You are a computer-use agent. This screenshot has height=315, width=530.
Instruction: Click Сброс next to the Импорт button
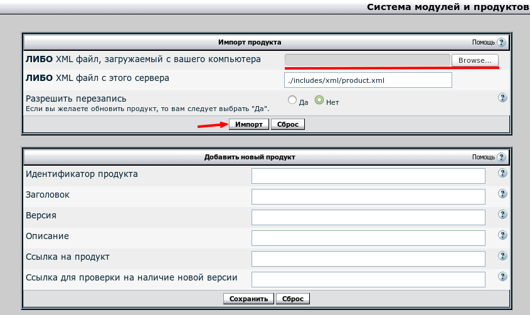click(288, 124)
